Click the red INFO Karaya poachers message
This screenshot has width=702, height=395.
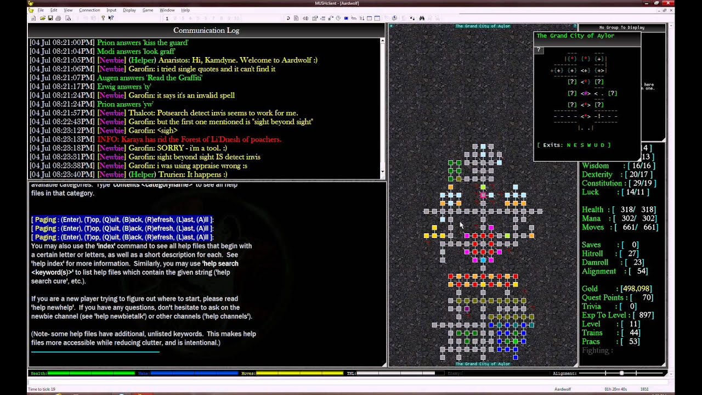(x=156, y=139)
